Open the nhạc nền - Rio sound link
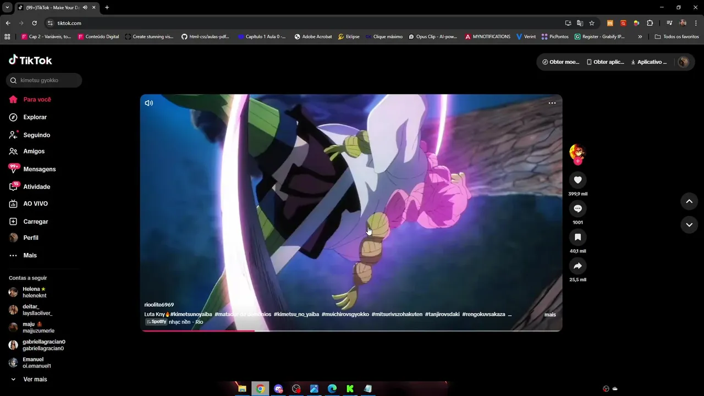This screenshot has height=396, width=704. [185, 322]
